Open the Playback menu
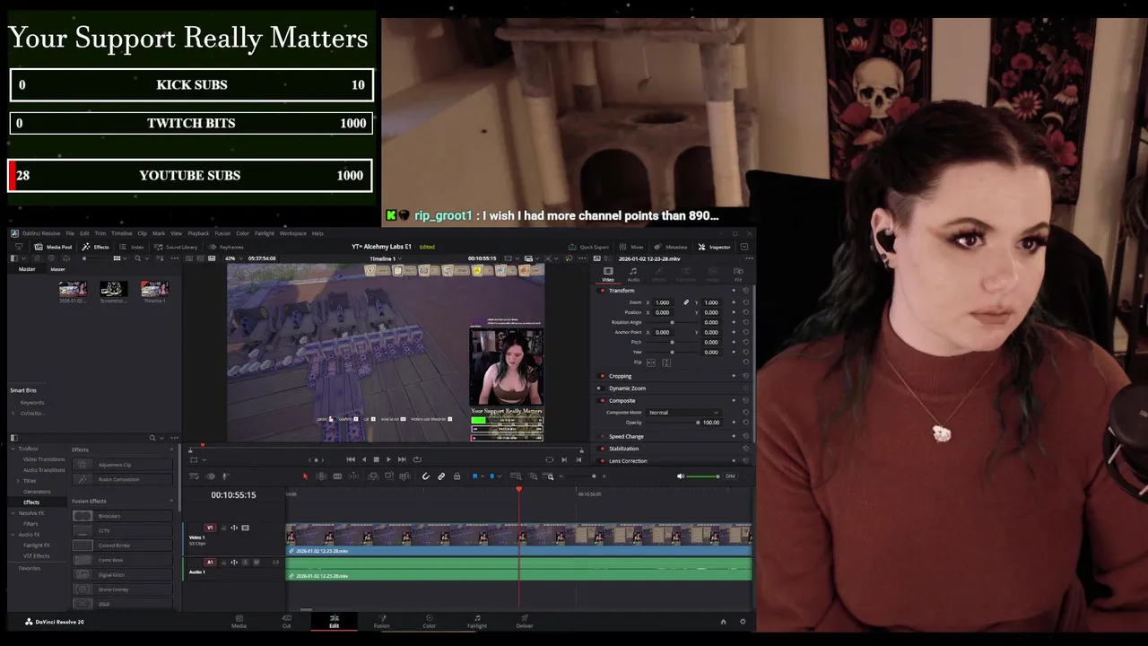Image resolution: width=1148 pixels, height=646 pixels. [x=198, y=233]
